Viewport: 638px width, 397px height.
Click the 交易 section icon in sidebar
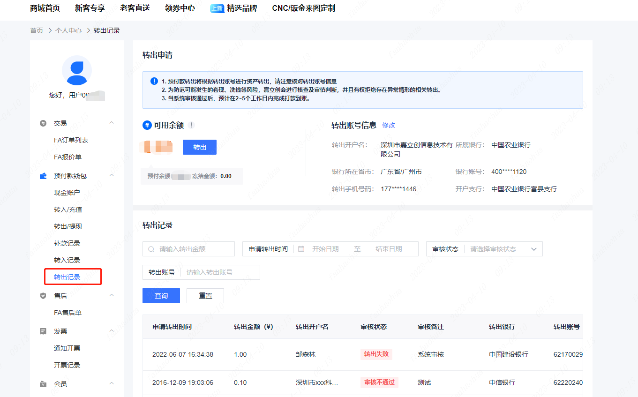43,123
